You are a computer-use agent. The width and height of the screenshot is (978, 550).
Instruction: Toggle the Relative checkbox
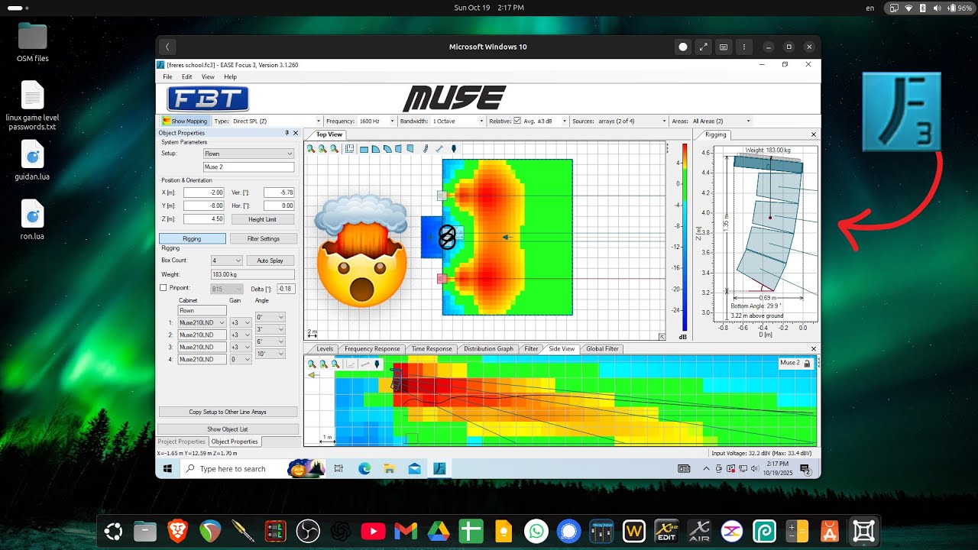coord(517,121)
